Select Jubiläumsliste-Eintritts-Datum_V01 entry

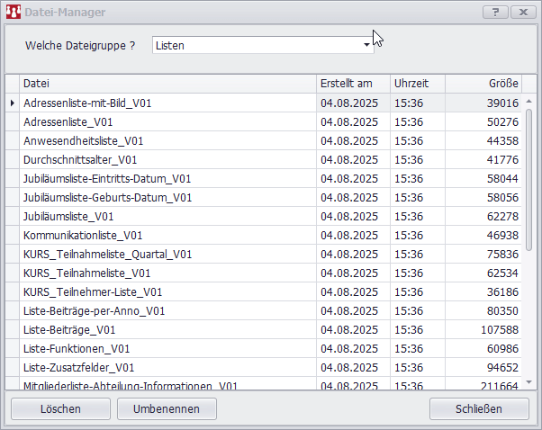pyautogui.click(x=107, y=178)
